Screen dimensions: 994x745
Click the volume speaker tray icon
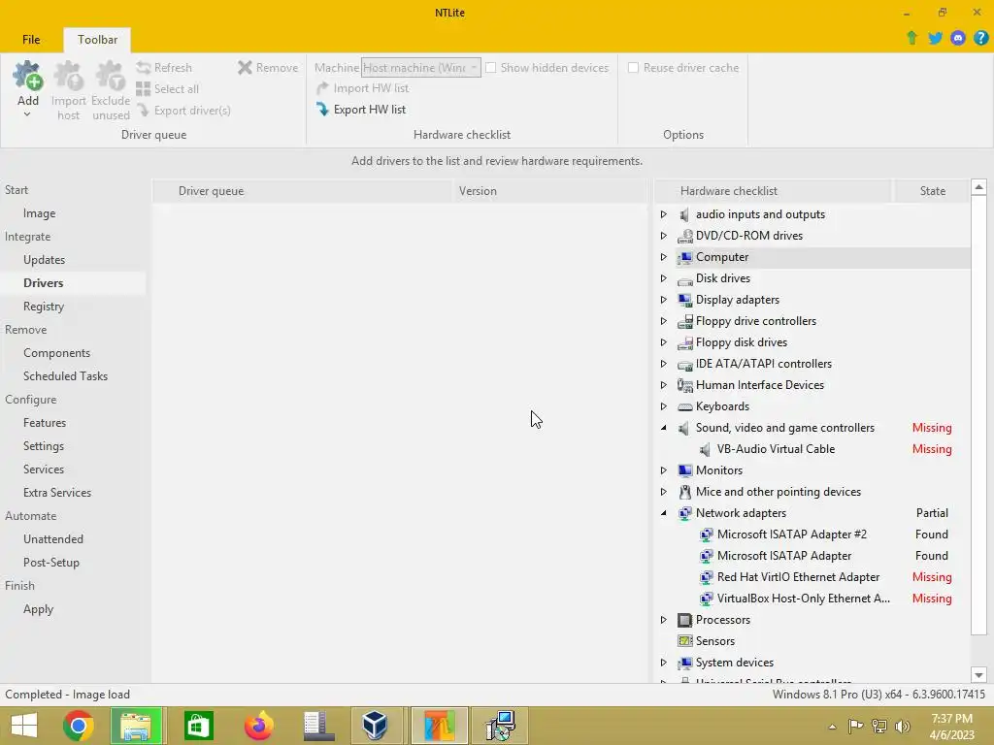click(902, 727)
